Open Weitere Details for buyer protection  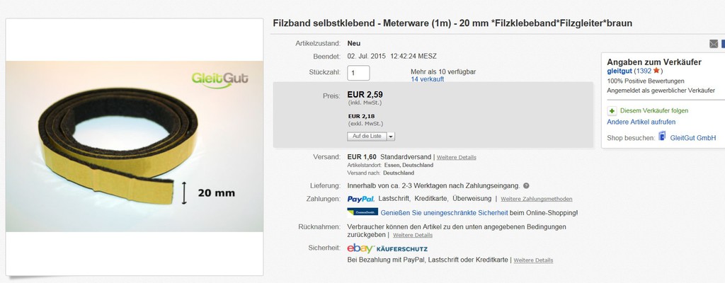pyautogui.click(x=533, y=260)
